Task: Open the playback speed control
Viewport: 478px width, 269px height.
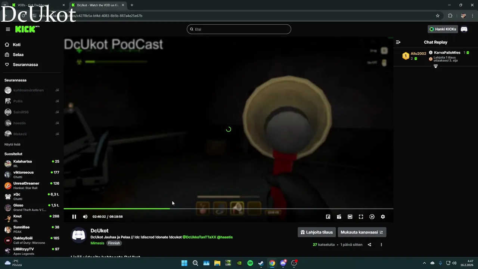Action: (x=372, y=217)
